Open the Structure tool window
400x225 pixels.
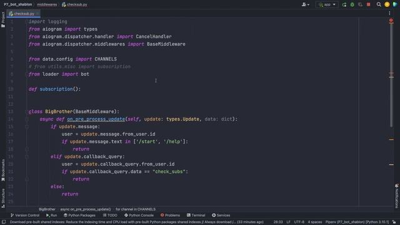[2, 198]
